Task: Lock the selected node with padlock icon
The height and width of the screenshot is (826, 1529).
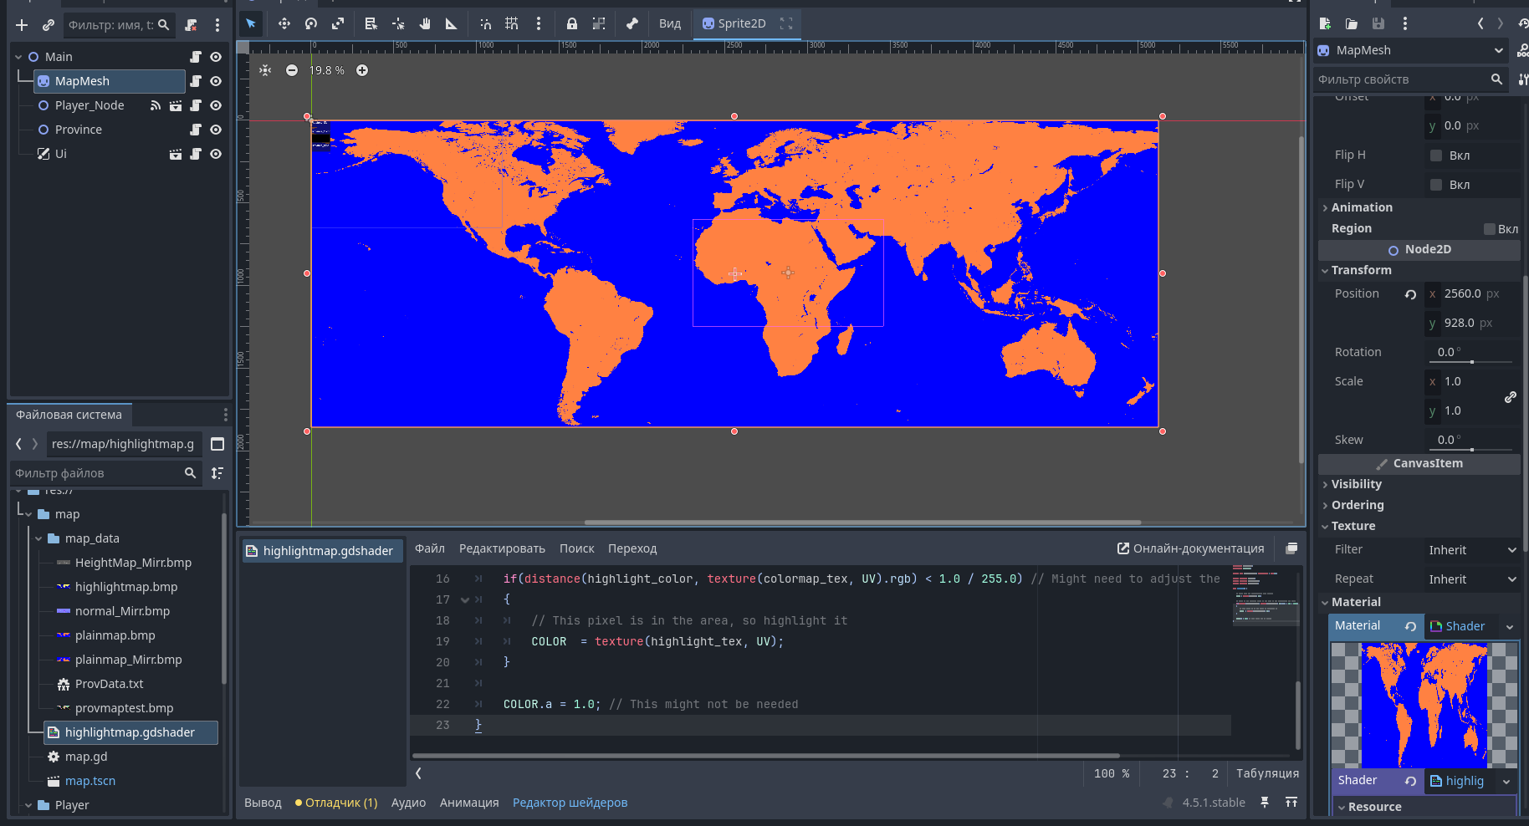Action: point(572,23)
